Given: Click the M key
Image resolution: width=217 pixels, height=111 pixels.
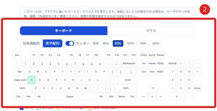Looking at the screenshot, I should point(86,88).
